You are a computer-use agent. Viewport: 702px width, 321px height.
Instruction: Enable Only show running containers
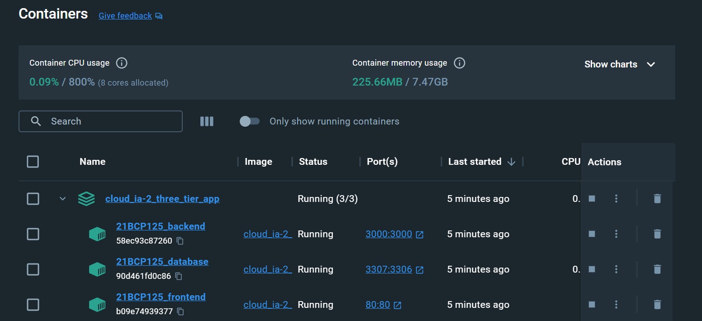(250, 121)
